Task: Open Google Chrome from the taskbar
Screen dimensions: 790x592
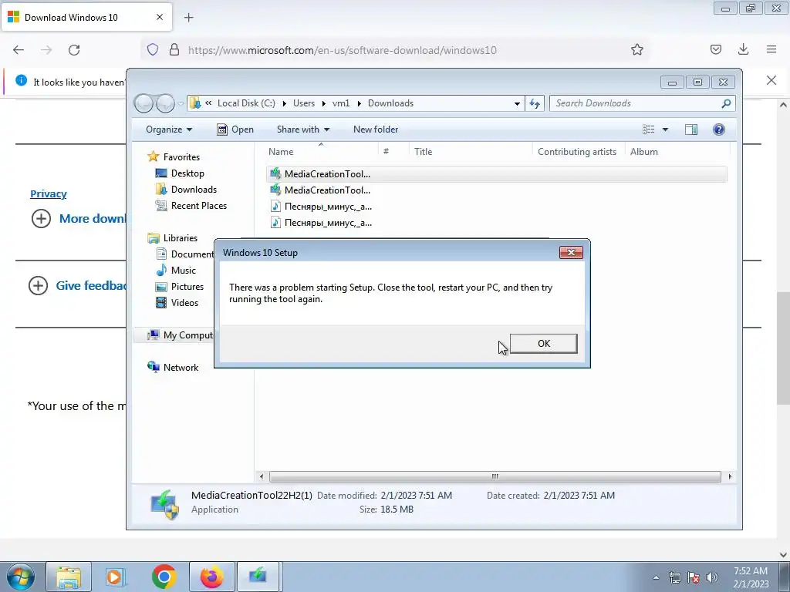Action: click(164, 577)
